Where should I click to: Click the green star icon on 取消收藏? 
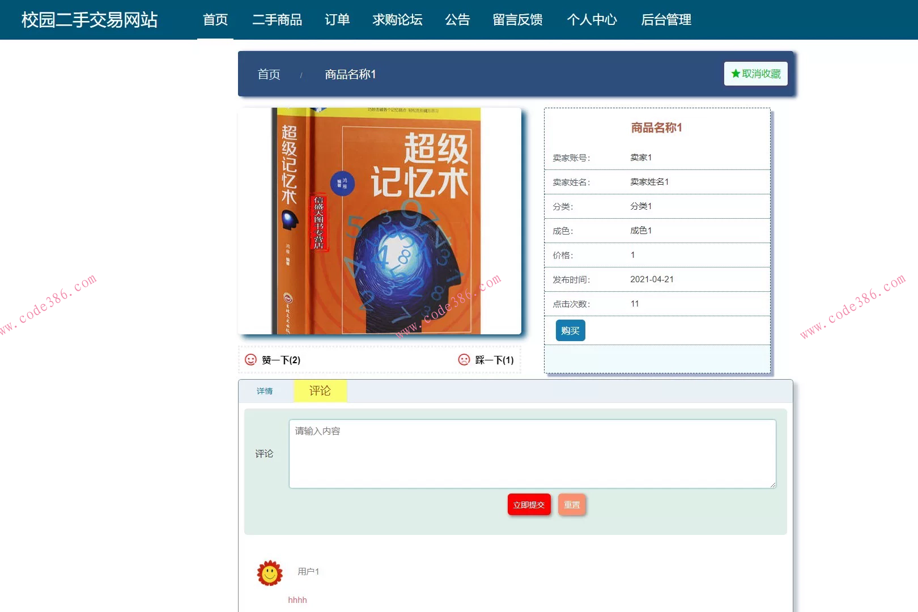[x=735, y=73]
